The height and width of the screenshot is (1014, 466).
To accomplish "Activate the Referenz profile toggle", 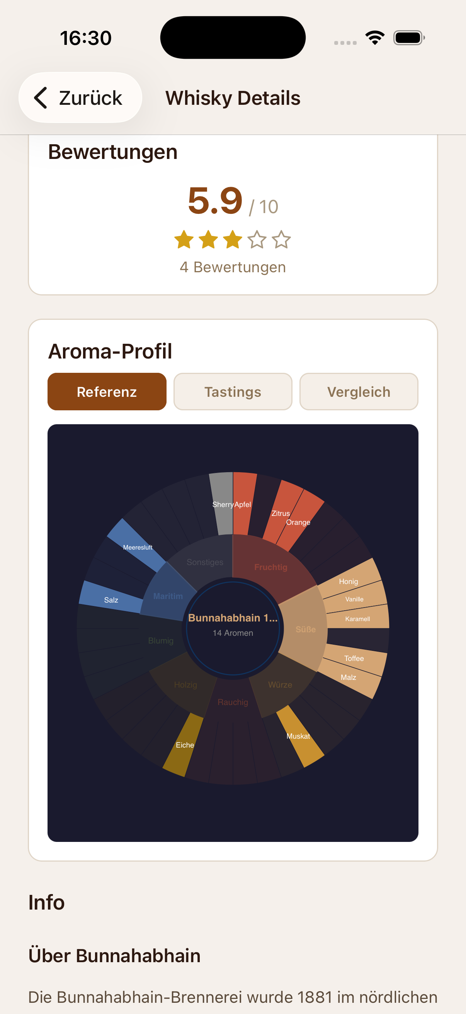I will tap(107, 391).
